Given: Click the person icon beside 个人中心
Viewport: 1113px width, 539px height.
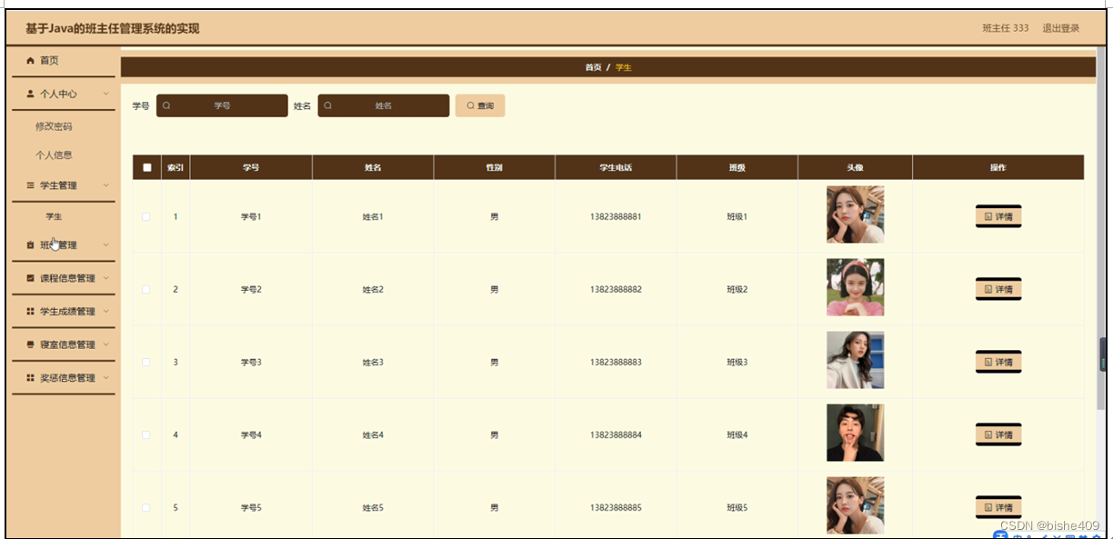Looking at the screenshot, I should (31, 94).
